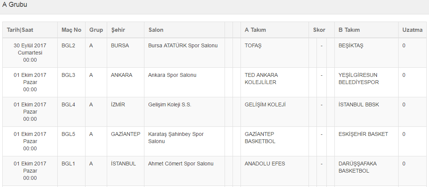Click the A Grubu section heading
The width and height of the screenshot is (429, 187).
(15, 5)
